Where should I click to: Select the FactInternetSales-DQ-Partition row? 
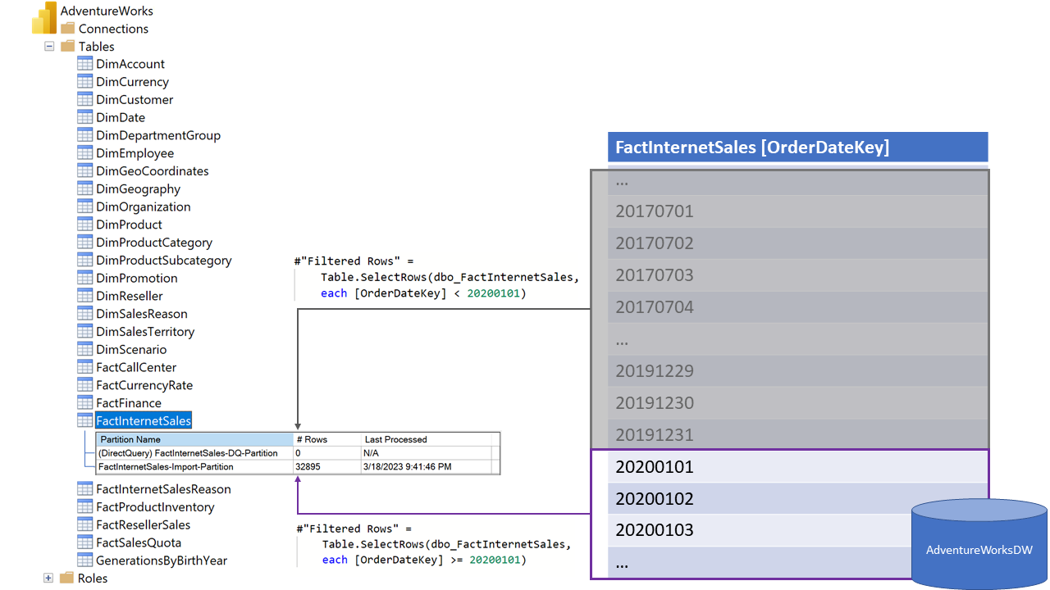[x=297, y=452]
